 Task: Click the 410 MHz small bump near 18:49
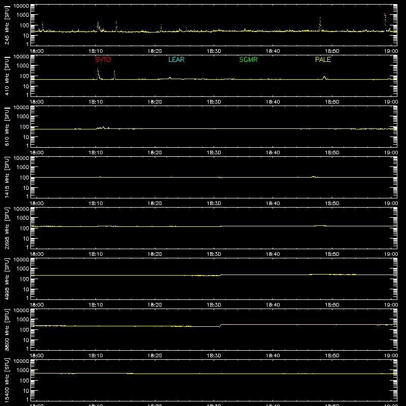(324, 78)
